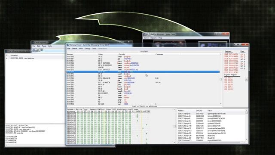This screenshot has width=275, height=155.
Task: Open Debug menu in Memory Viewer
Action: coord(87,49)
